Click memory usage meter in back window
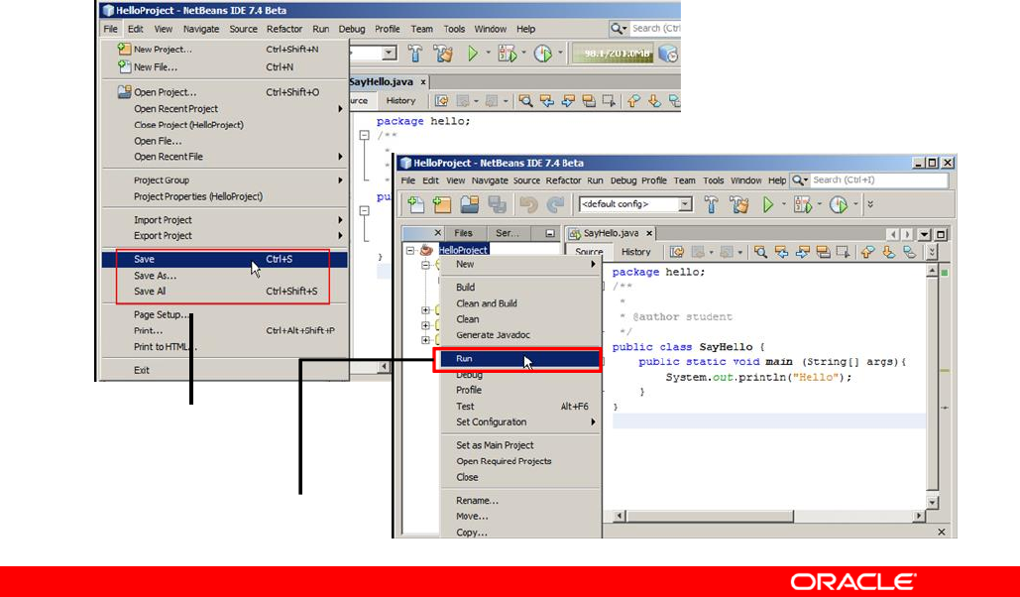The height and width of the screenshot is (597, 1020). pyautogui.click(x=613, y=54)
